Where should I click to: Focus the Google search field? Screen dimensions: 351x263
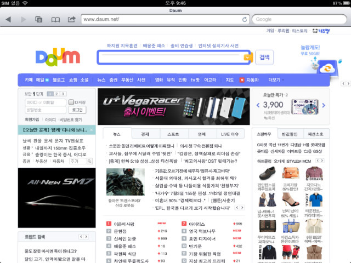299,20
